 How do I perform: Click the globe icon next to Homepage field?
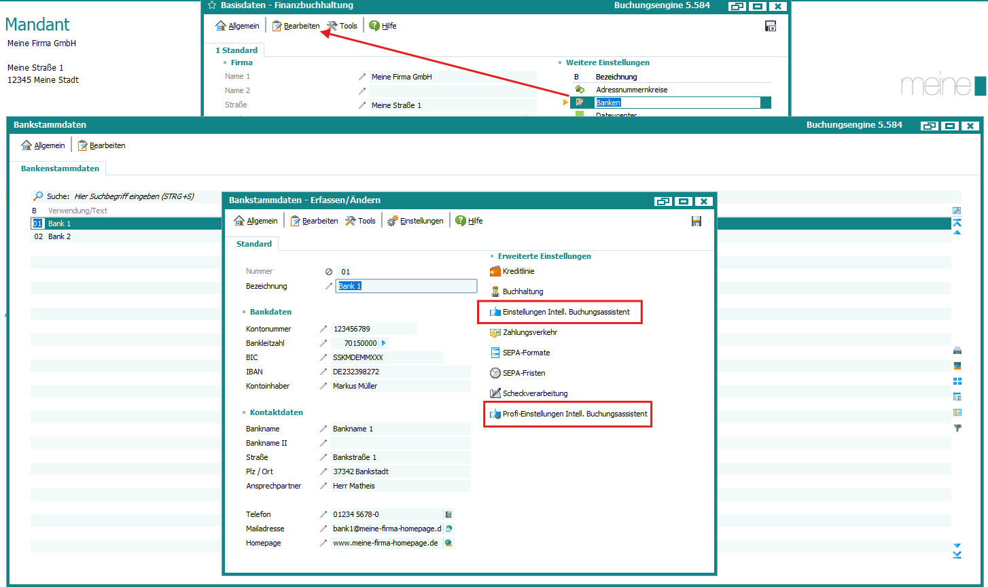(x=448, y=543)
